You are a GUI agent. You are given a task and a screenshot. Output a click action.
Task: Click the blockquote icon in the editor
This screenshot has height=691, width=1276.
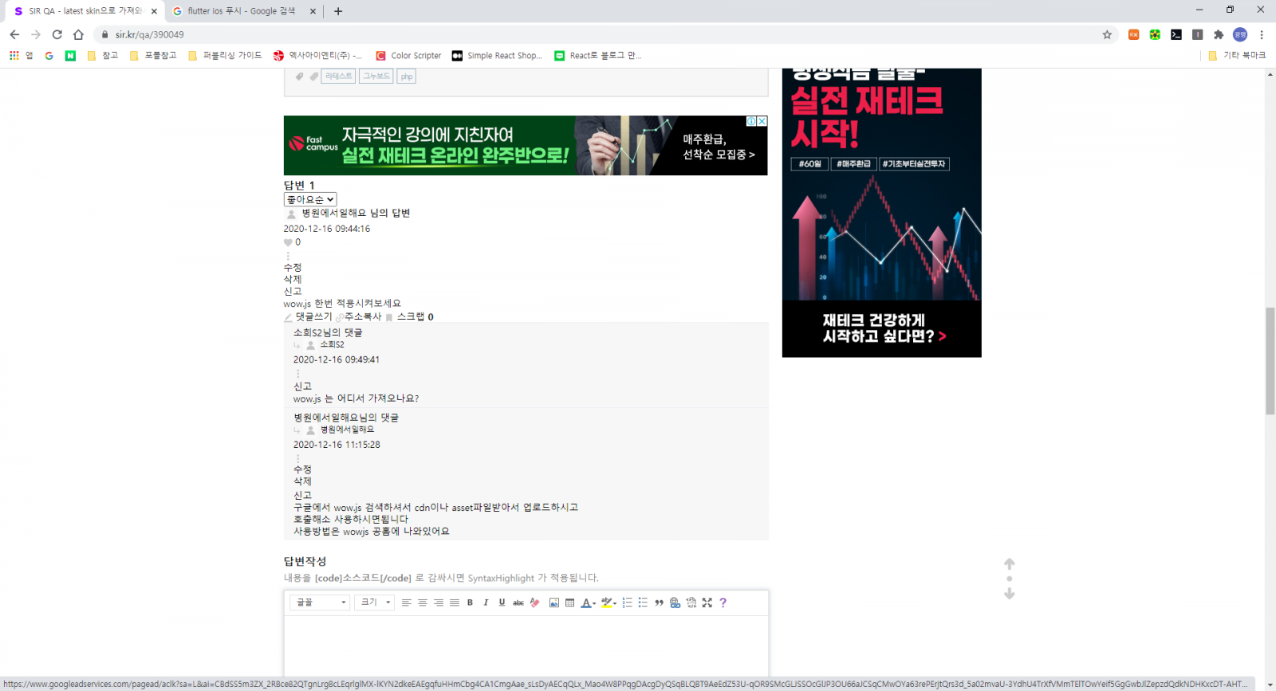point(659,603)
